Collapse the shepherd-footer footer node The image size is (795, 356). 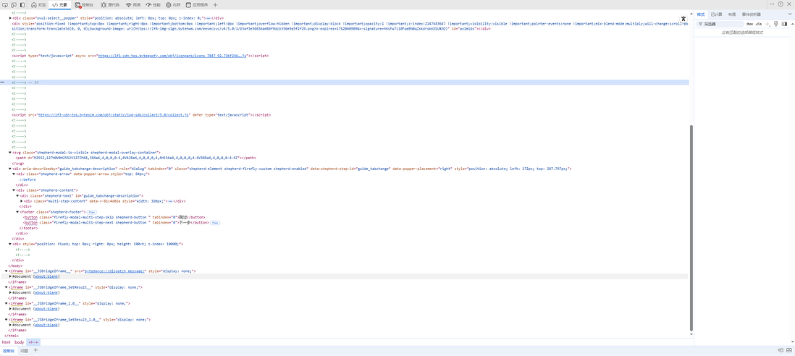point(17,212)
